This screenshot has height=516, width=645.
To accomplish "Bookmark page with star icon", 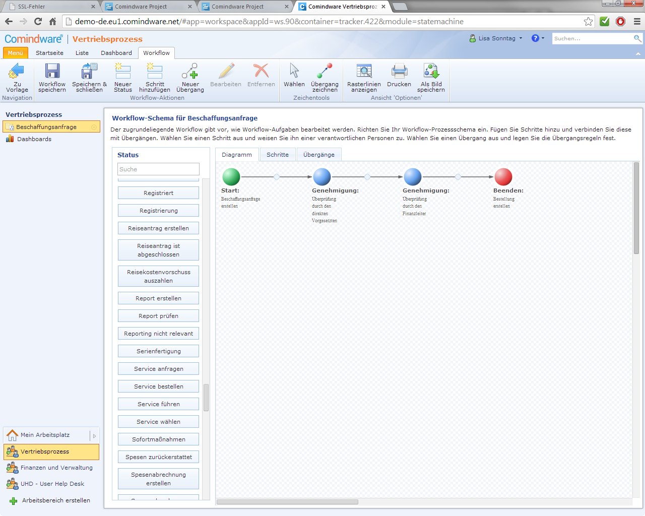I will [588, 21].
